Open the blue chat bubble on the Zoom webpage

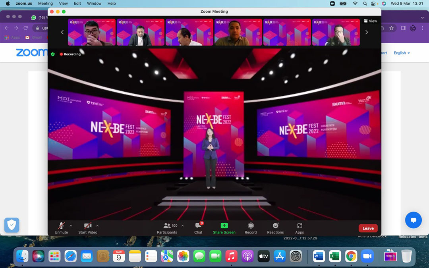tap(414, 220)
